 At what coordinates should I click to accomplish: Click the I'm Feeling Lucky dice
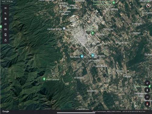coord(5,24)
